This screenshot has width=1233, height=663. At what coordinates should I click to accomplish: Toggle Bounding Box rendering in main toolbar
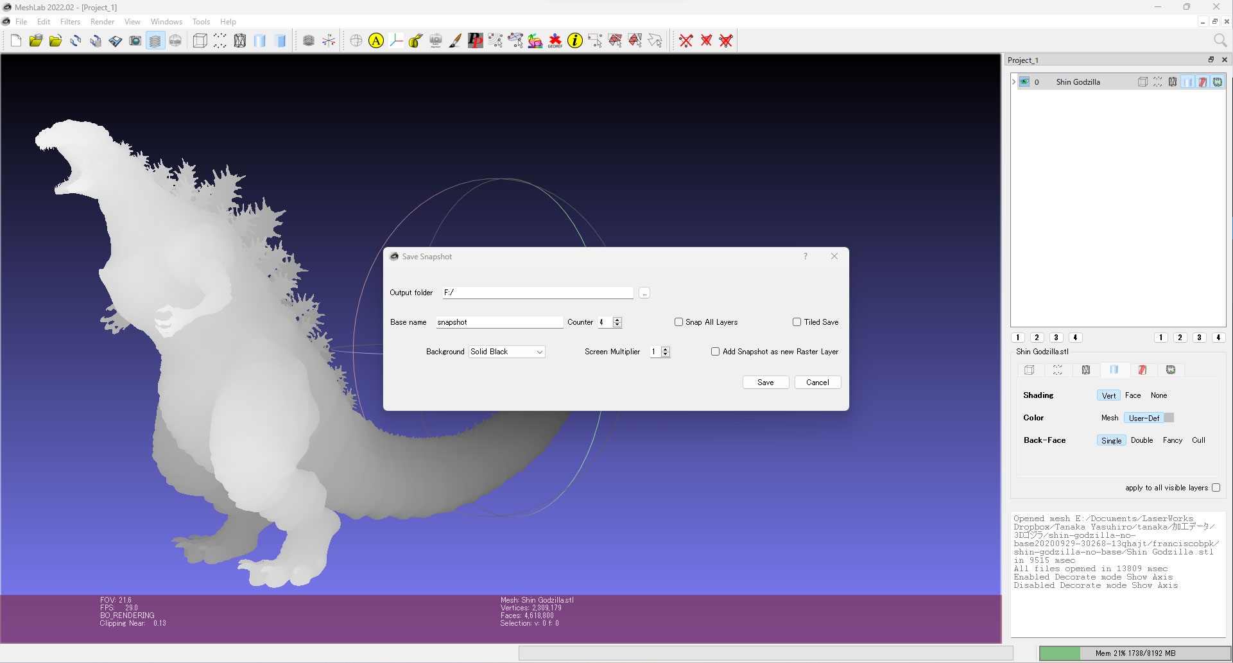tap(200, 40)
